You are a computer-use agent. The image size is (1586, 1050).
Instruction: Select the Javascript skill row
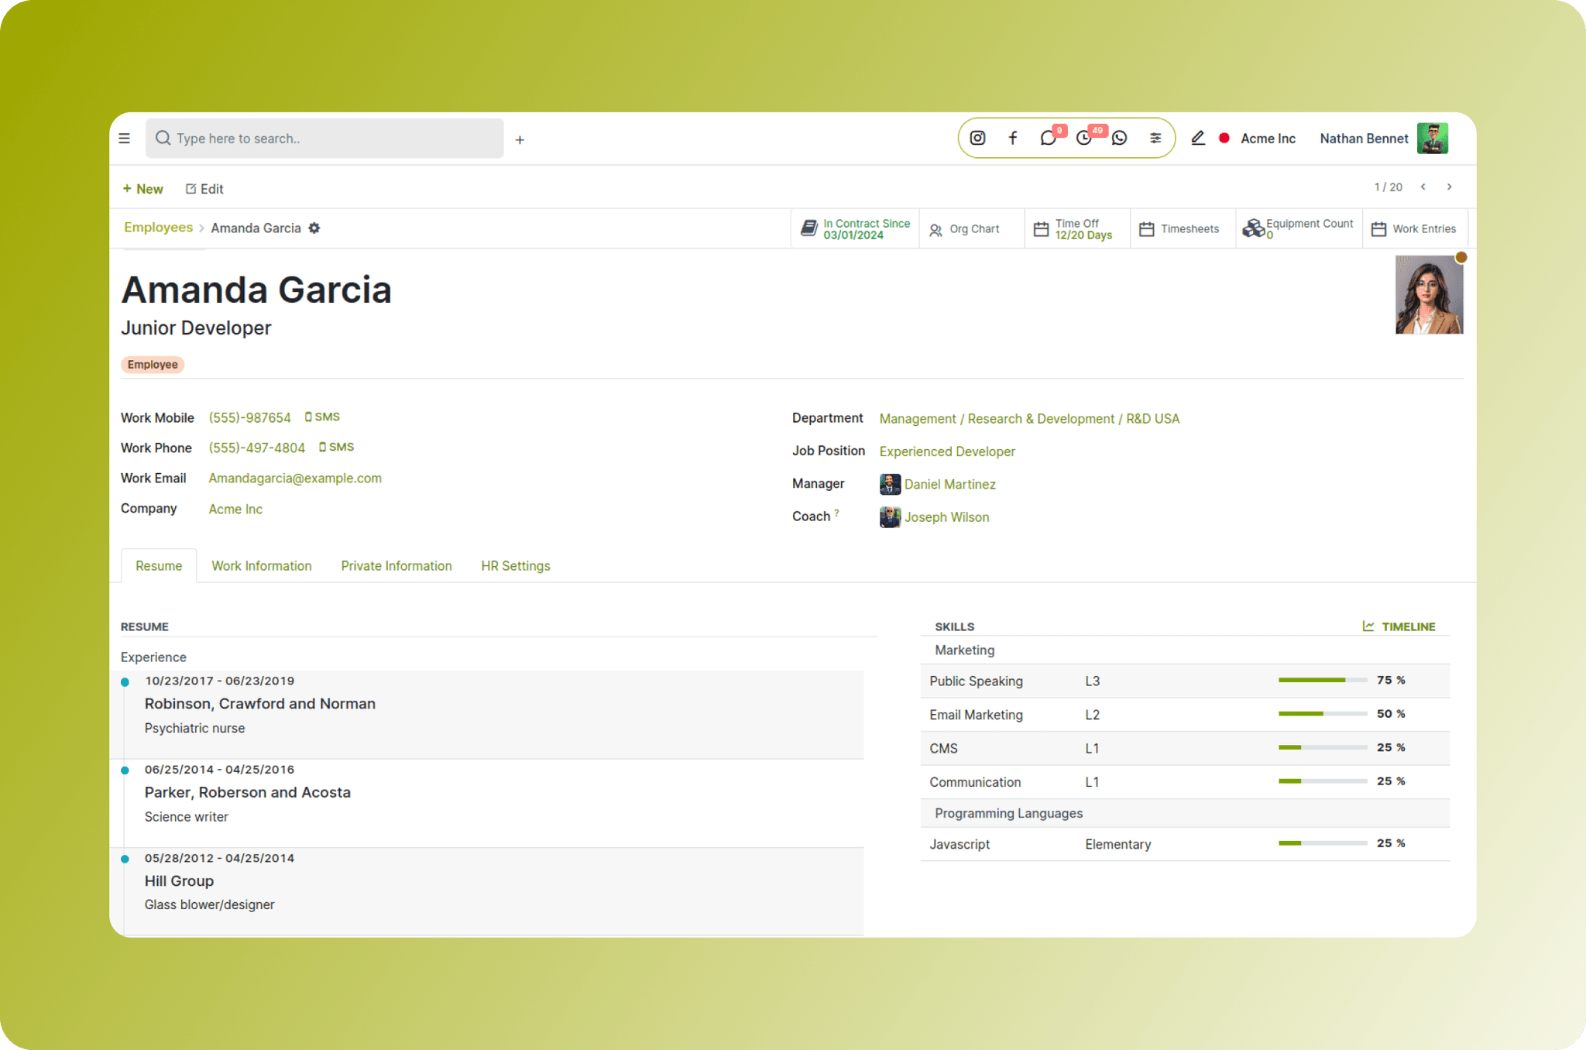[1185, 844]
